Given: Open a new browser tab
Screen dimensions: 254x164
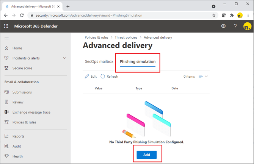Looking at the screenshot, I should (x=68, y=6).
